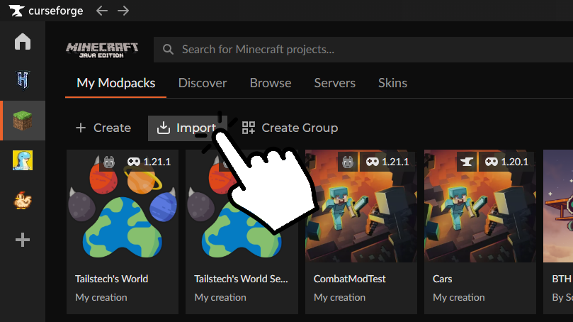Screen dimensions: 573x322
Task: Click the Forge anvil icon on Cars
Action: pyautogui.click(x=467, y=162)
